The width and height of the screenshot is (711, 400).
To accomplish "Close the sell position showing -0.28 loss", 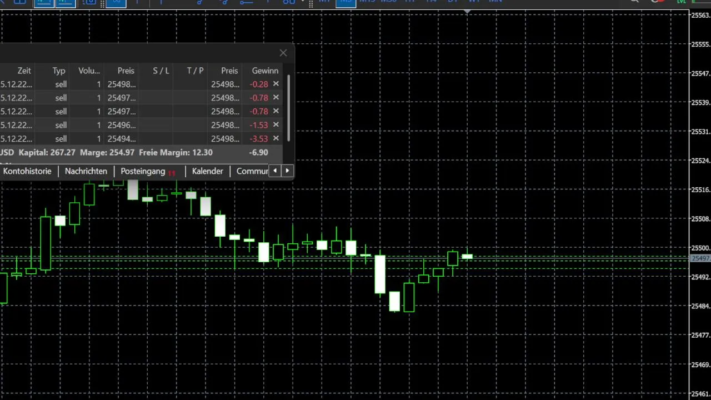I will [x=276, y=84].
